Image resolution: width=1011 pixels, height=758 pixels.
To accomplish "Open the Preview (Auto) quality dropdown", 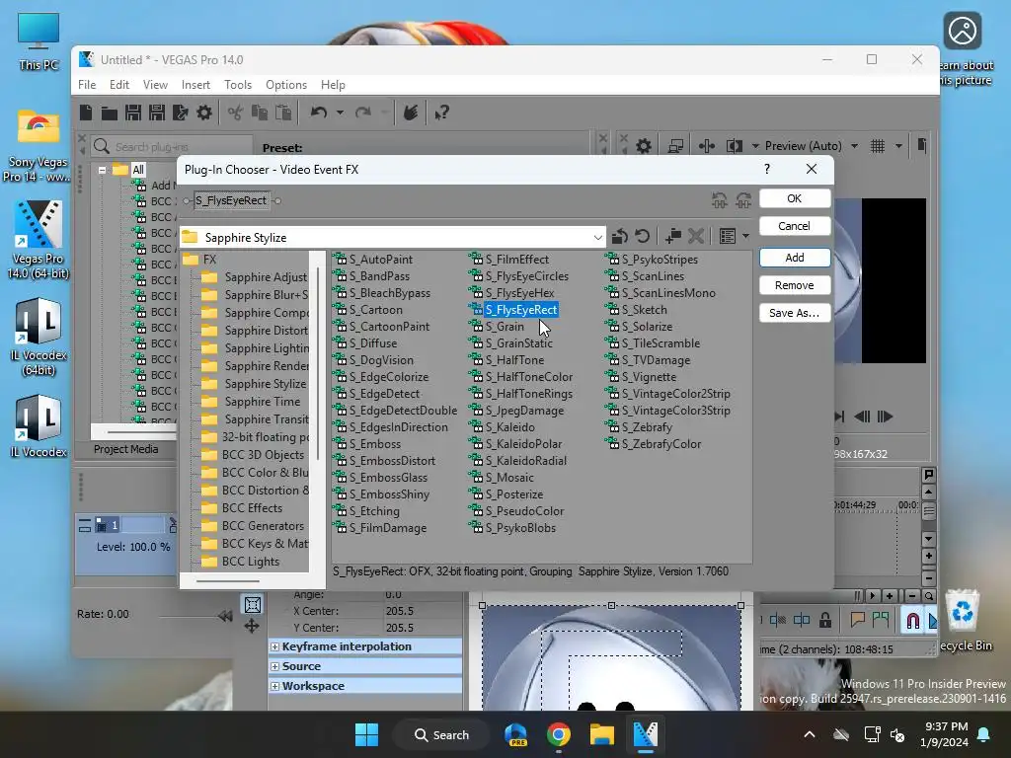I will tap(854, 146).
